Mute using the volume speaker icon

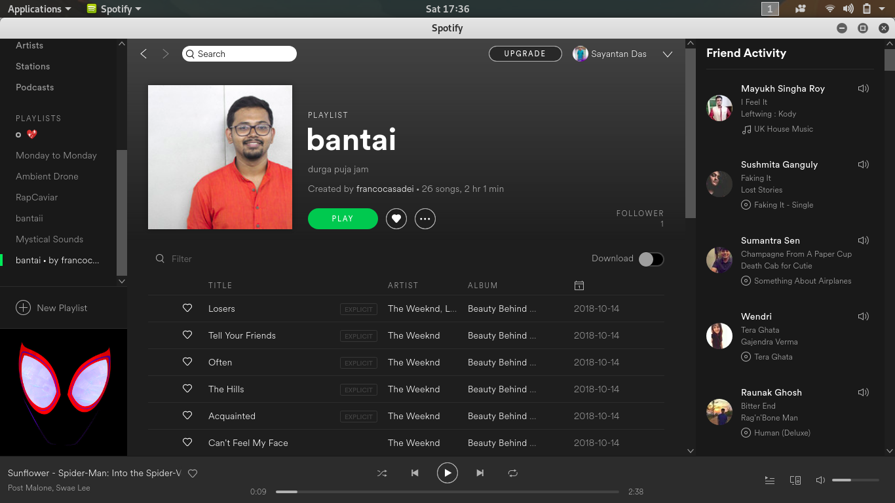(820, 480)
